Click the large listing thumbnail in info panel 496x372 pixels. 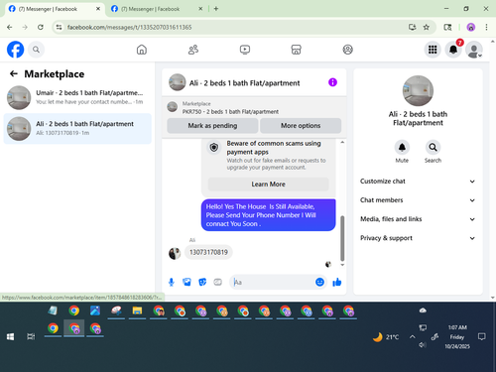(x=418, y=90)
